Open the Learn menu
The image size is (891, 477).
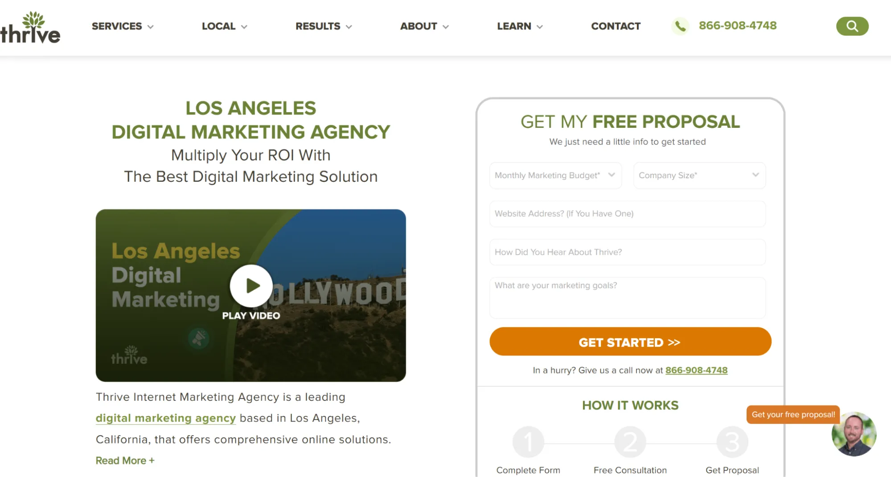coord(520,26)
